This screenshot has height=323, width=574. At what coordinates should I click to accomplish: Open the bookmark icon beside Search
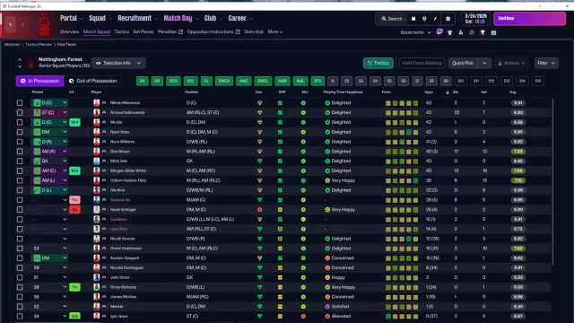(413, 19)
